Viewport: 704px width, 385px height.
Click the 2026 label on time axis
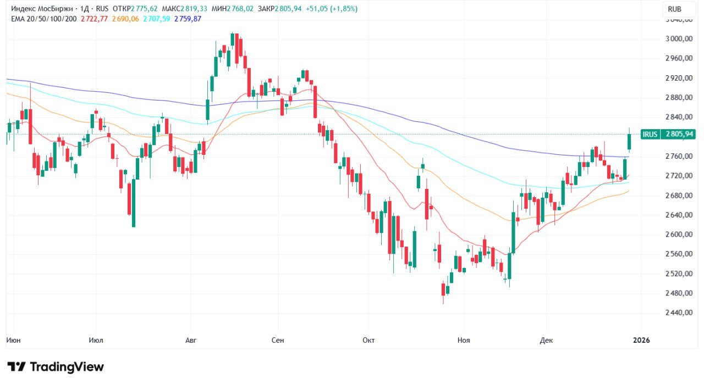[641, 341]
